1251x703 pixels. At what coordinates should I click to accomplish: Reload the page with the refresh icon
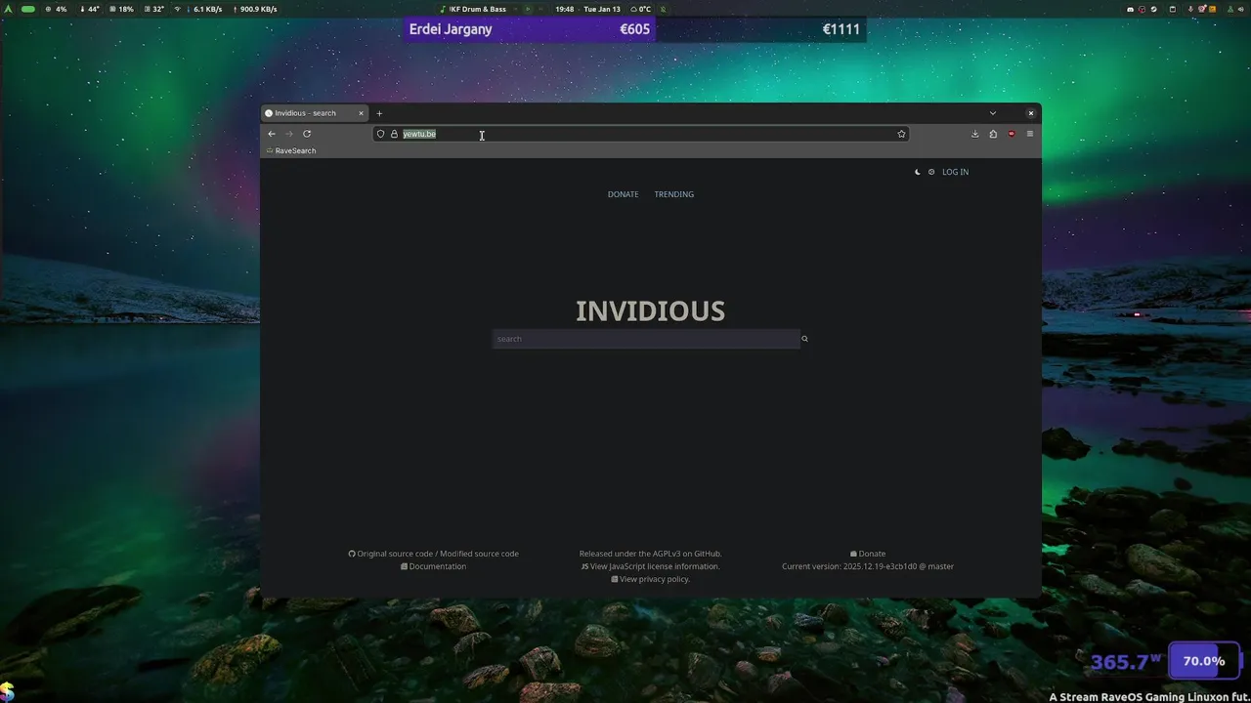click(x=307, y=134)
